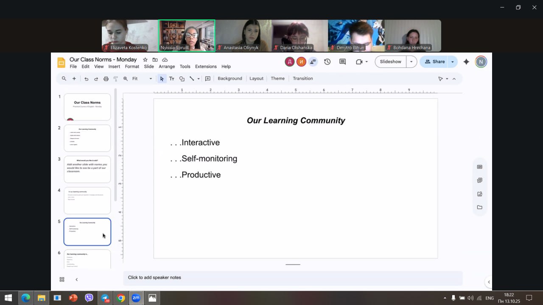
Task: Collapse the slide filmstrip panel
Action: click(76, 280)
